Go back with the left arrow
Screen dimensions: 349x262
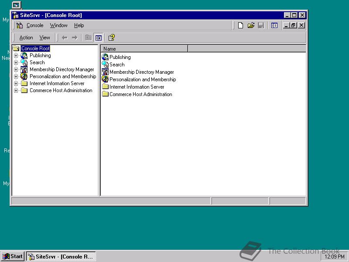[x=65, y=38]
